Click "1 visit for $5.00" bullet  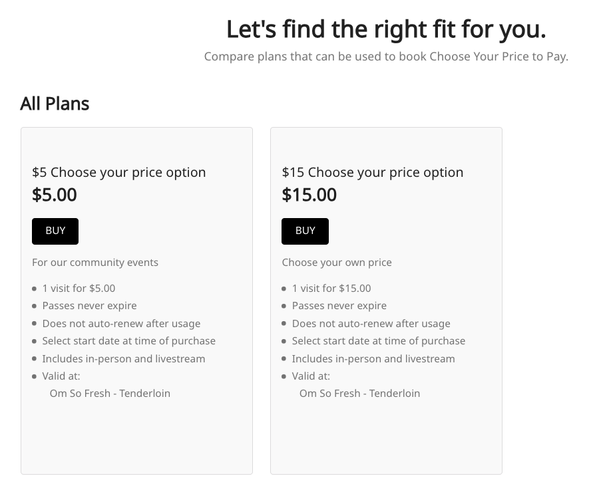click(x=79, y=288)
